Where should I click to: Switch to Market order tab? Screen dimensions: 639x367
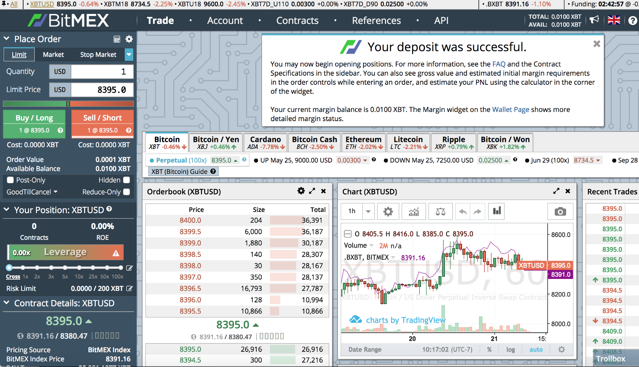[x=54, y=55]
